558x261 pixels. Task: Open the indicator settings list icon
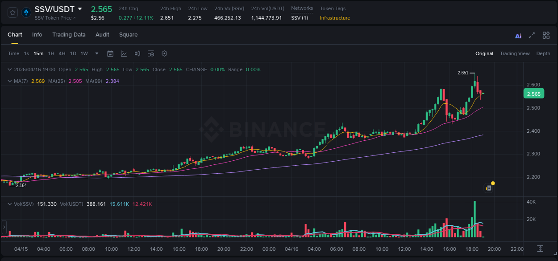click(151, 53)
